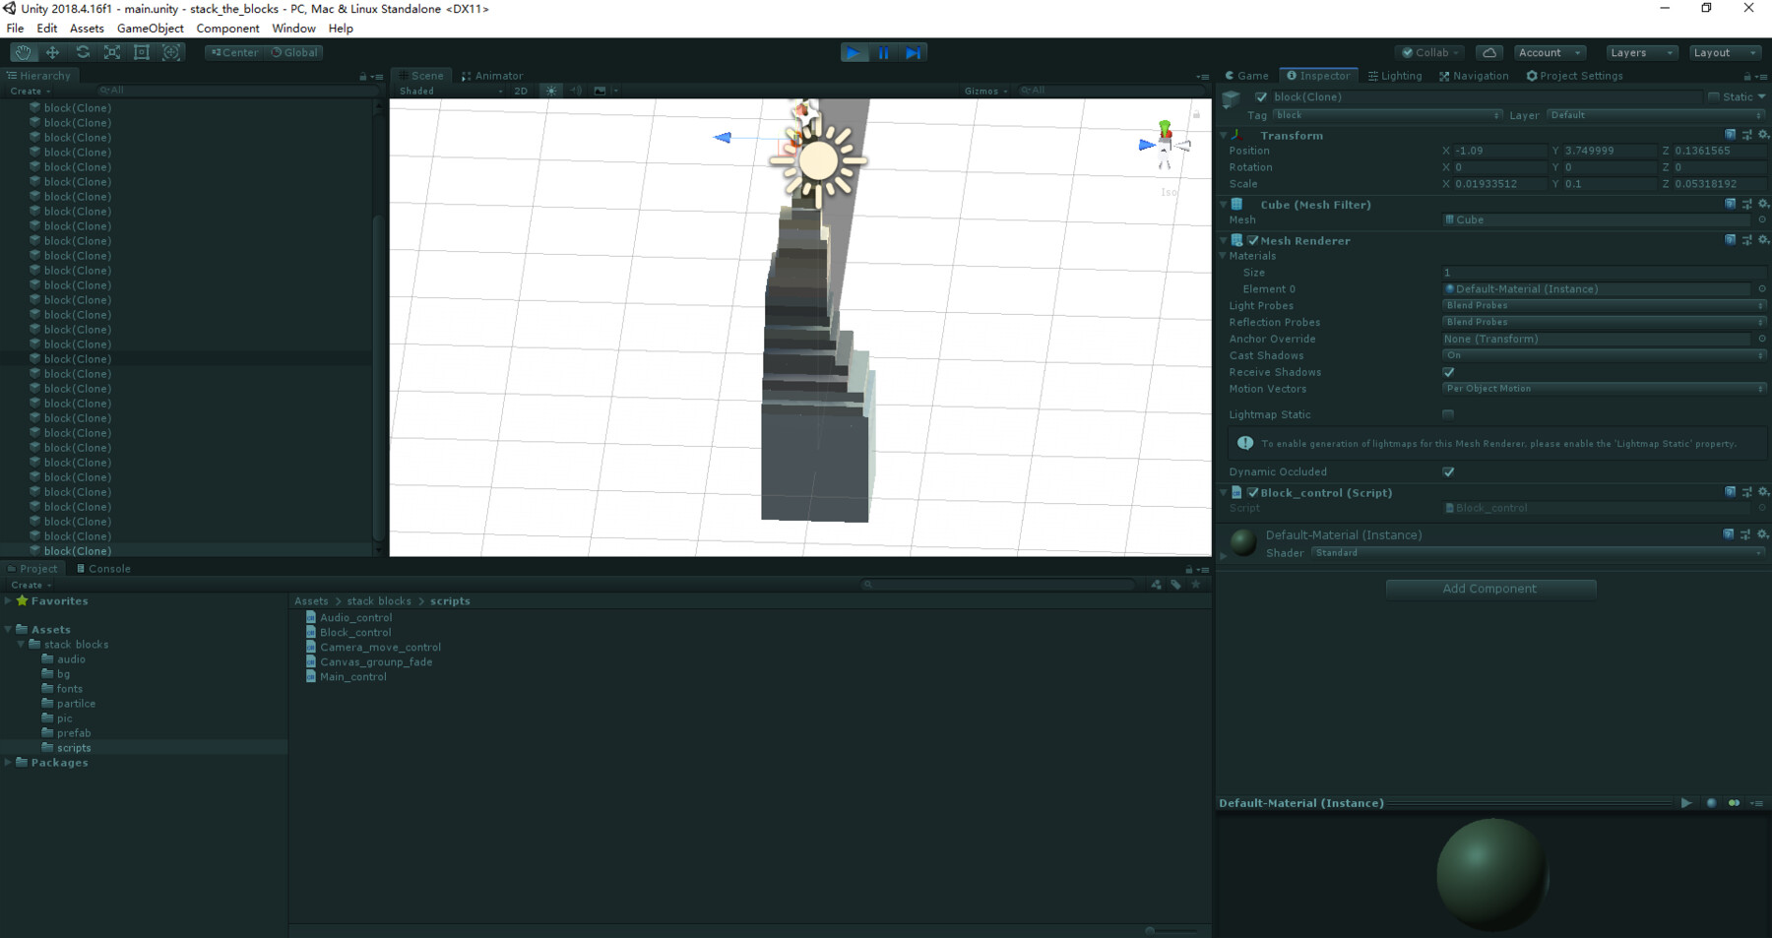Enable the Lightmap Static checkbox
Image resolution: width=1772 pixels, height=938 pixels.
point(1448,414)
